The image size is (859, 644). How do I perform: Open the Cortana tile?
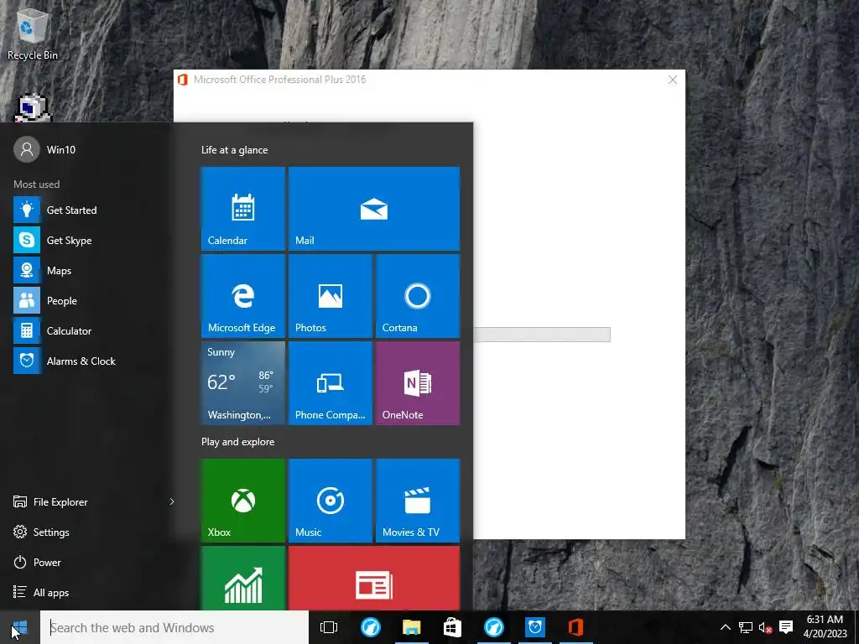[x=418, y=296]
